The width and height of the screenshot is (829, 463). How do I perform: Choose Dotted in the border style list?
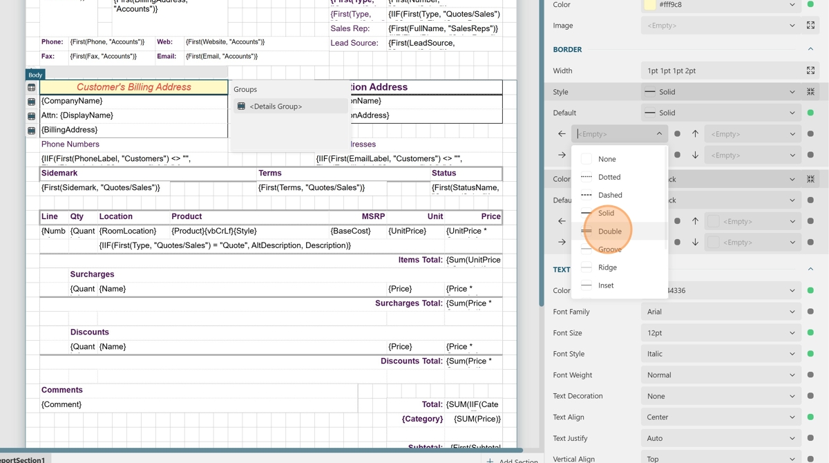tap(618, 177)
